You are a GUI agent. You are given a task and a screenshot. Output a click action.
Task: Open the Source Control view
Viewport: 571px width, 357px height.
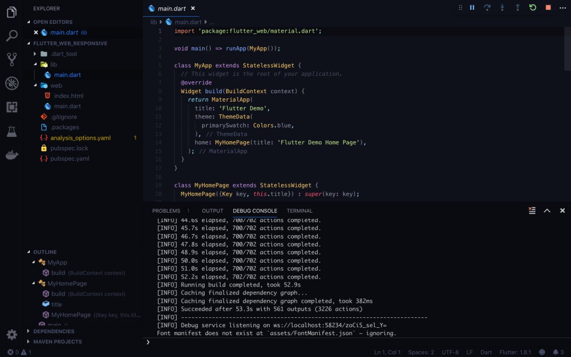(11, 59)
